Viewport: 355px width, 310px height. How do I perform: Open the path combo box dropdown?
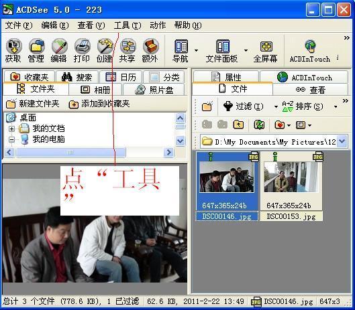342,142
